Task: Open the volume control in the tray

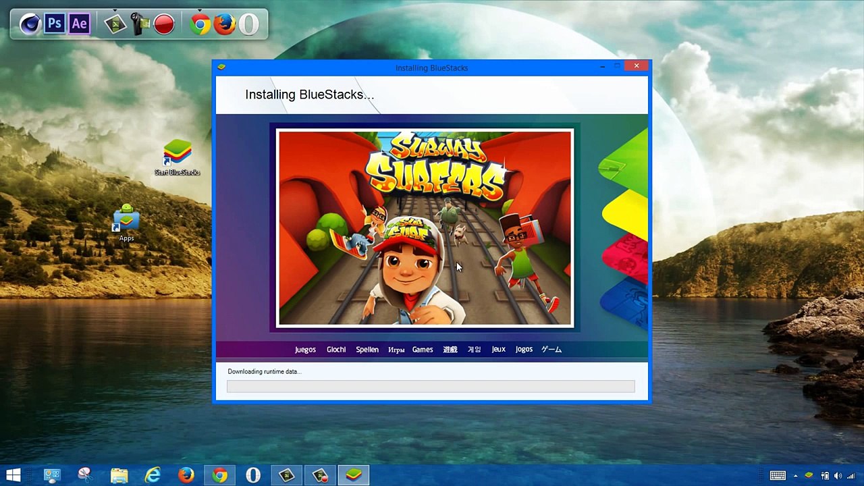Action: [838, 476]
